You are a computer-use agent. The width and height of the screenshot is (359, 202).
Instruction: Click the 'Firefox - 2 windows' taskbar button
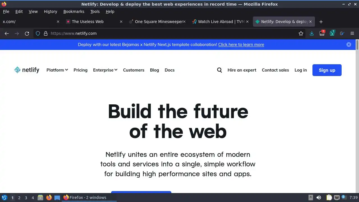pyautogui.click(x=89, y=198)
